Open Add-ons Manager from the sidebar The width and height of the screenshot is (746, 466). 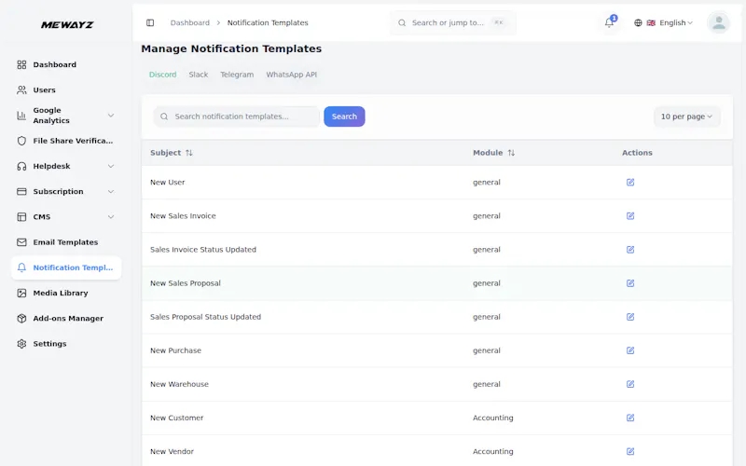(66, 318)
